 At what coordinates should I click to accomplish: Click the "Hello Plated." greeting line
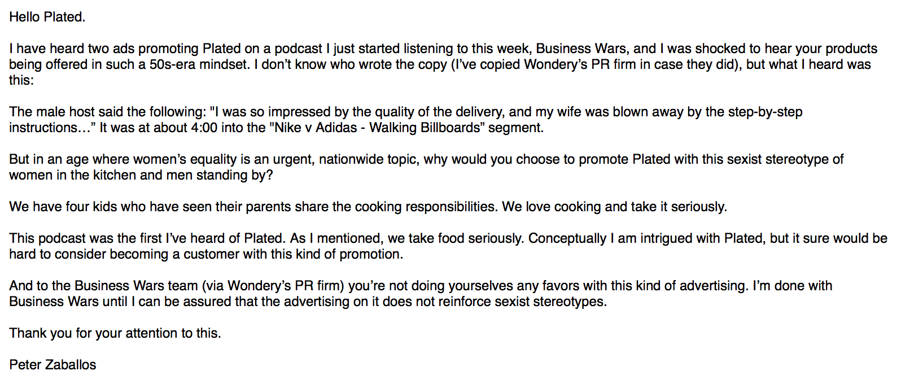[47, 17]
